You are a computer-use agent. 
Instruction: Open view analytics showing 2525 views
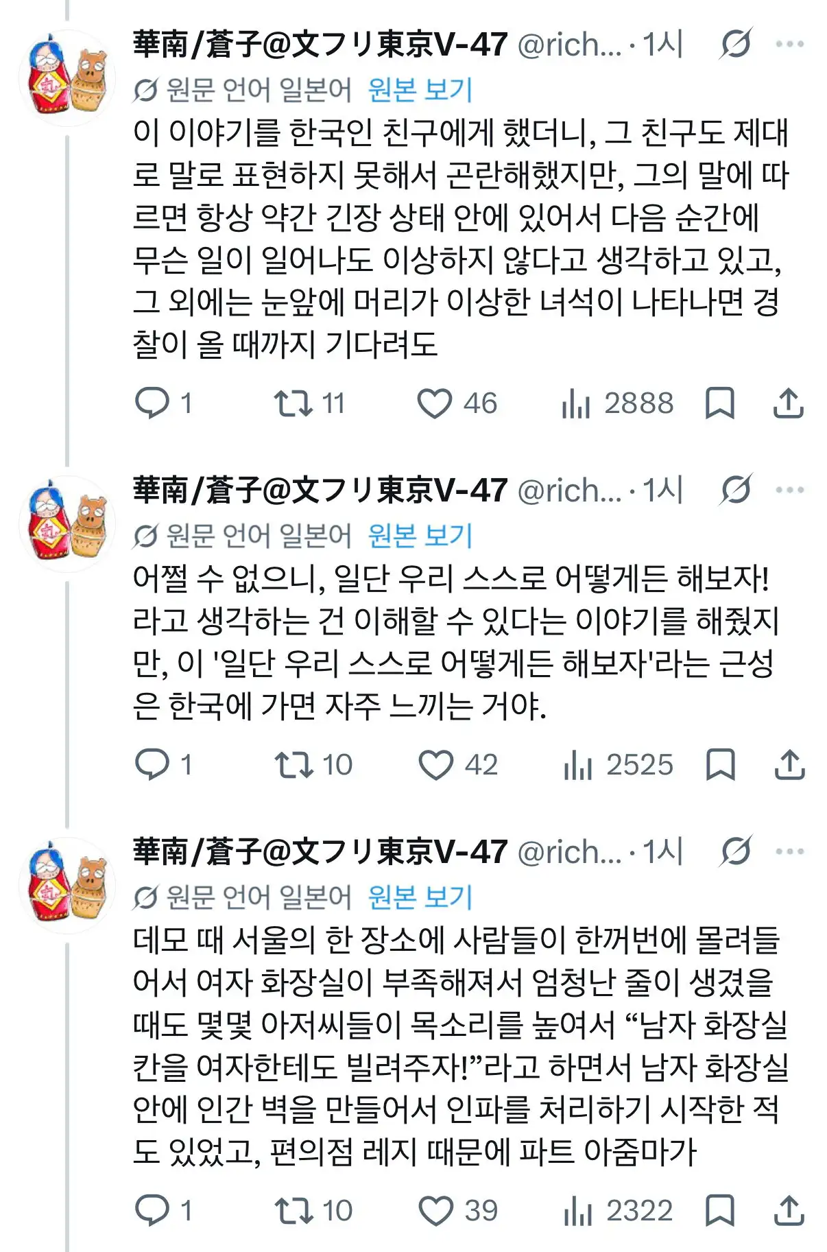click(618, 764)
